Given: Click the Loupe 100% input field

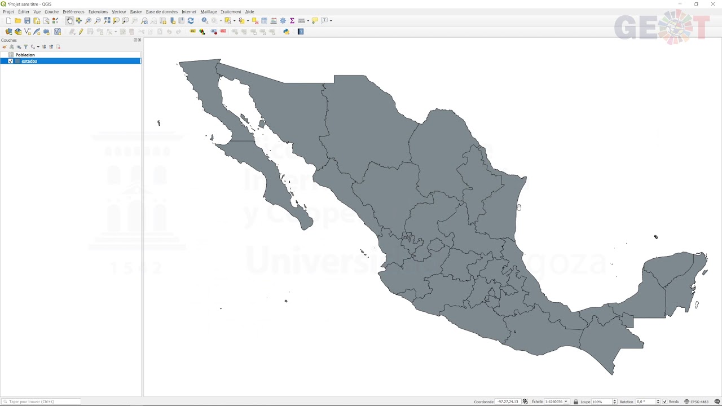Looking at the screenshot, I should pos(601,401).
